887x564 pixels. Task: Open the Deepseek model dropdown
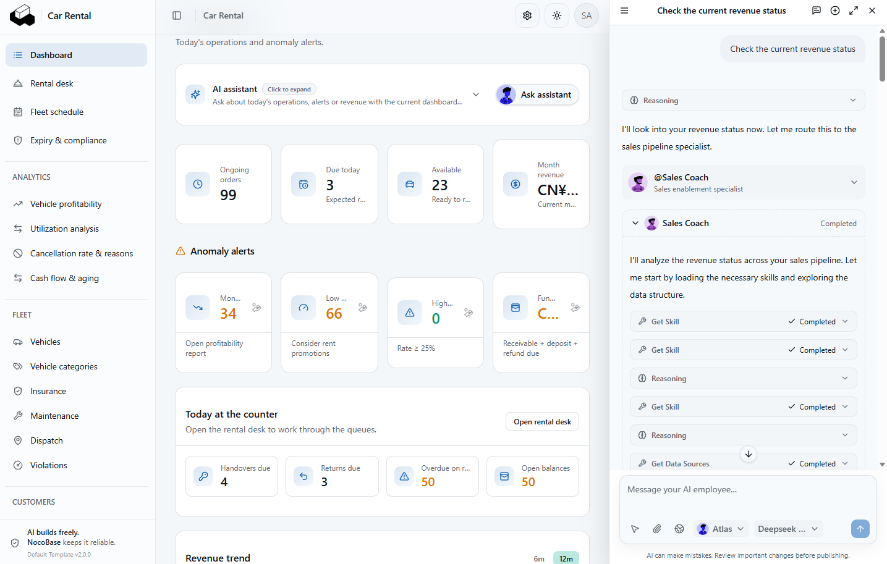(x=788, y=529)
